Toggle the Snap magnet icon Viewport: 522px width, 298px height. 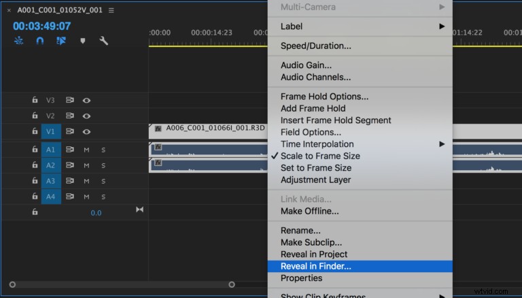tap(39, 41)
